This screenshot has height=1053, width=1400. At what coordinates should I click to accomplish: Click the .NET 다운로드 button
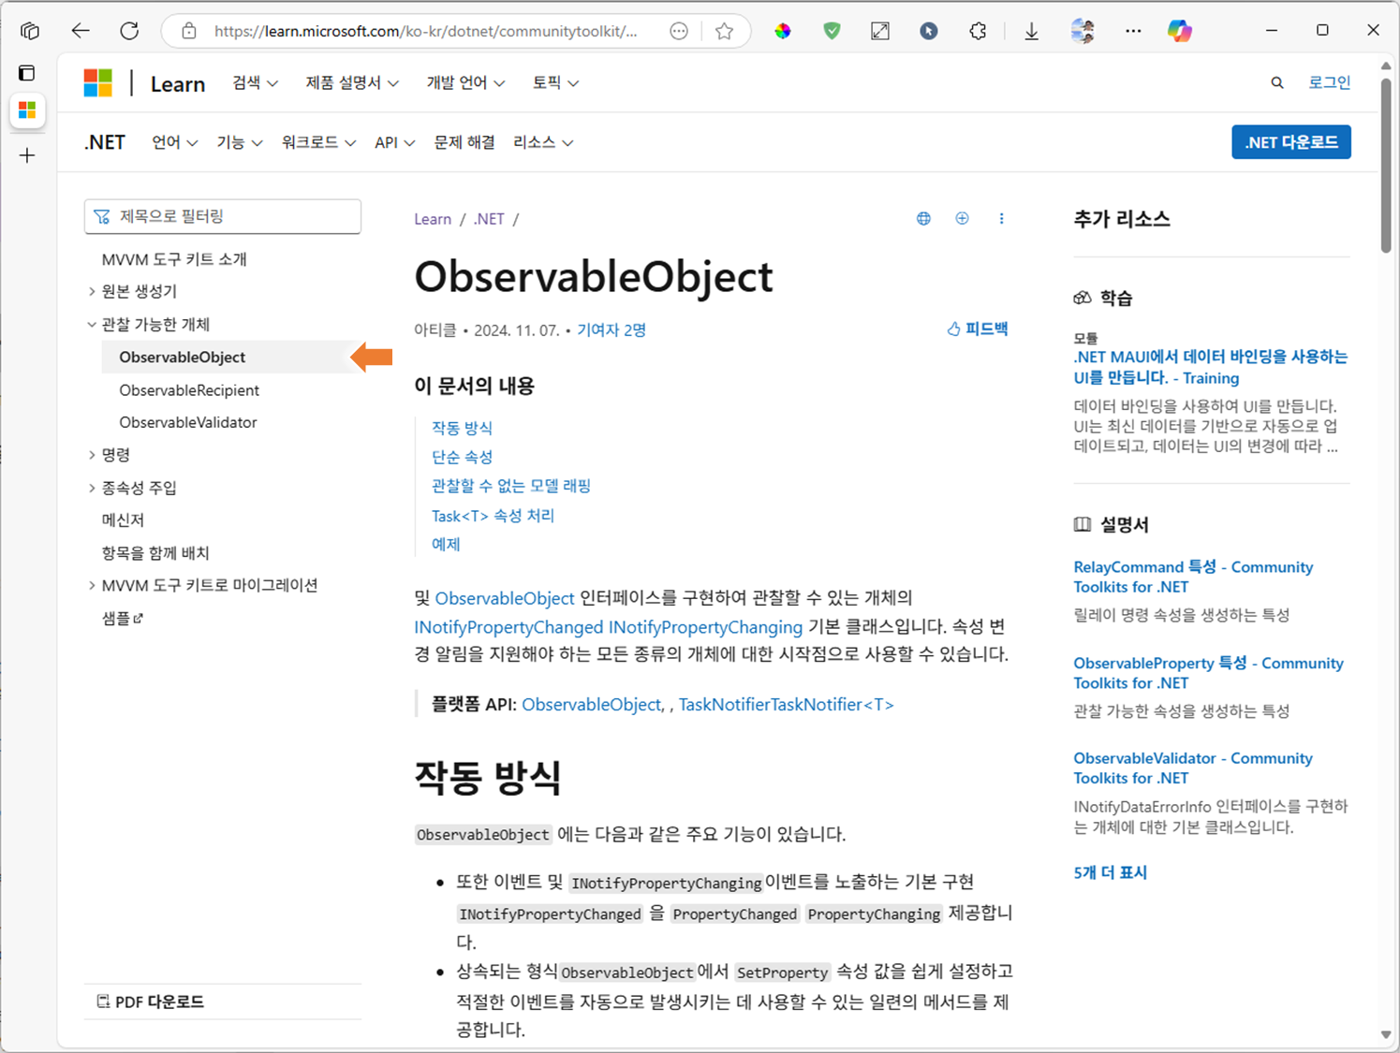coord(1291,142)
